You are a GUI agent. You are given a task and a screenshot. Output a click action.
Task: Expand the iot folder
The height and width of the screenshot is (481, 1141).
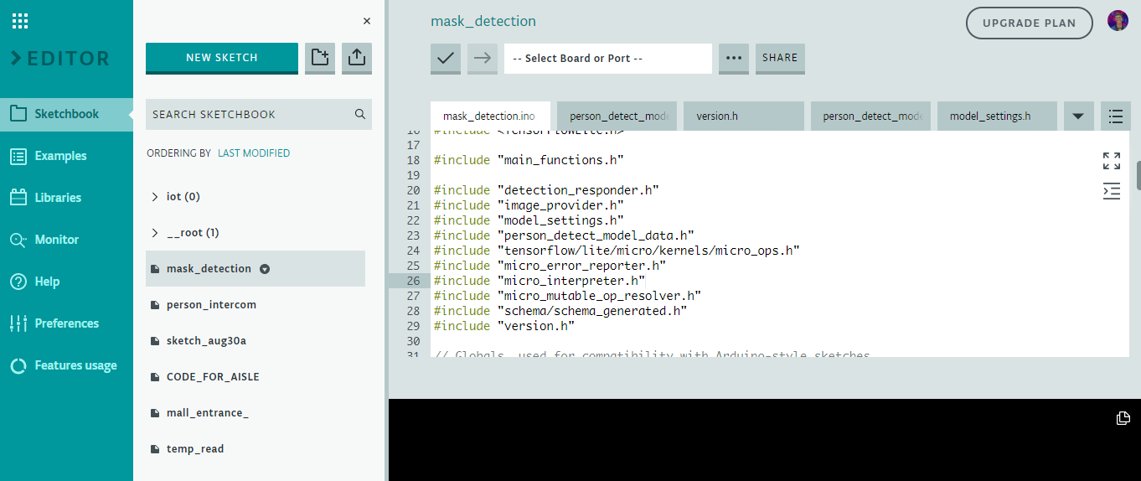[x=155, y=197]
